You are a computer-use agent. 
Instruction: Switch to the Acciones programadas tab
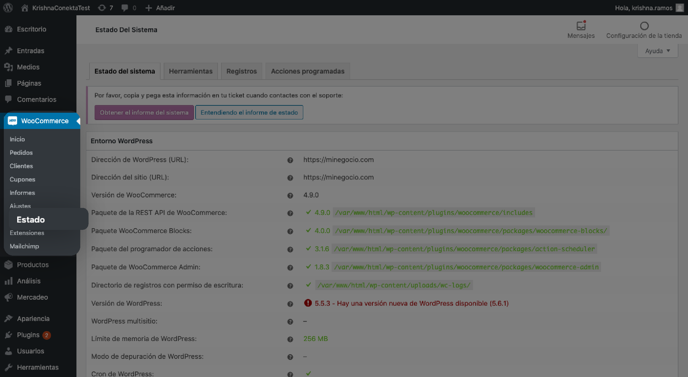[x=308, y=71]
